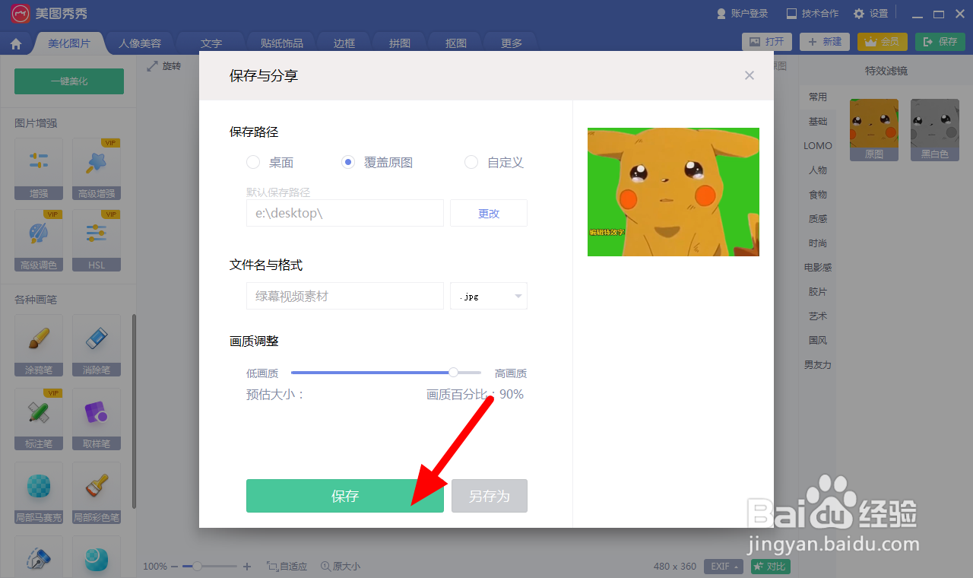The height and width of the screenshot is (578, 973).
Task: Select 男友力 filter category
Action: pos(818,365)
